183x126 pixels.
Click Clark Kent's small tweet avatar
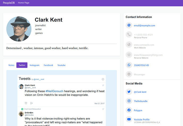click(21, 86)
